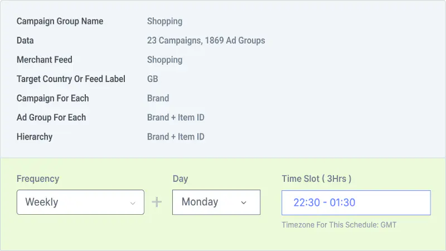Click the Shopping campaign group value
This screenshot has height=251, width=446.
point(164,21)
